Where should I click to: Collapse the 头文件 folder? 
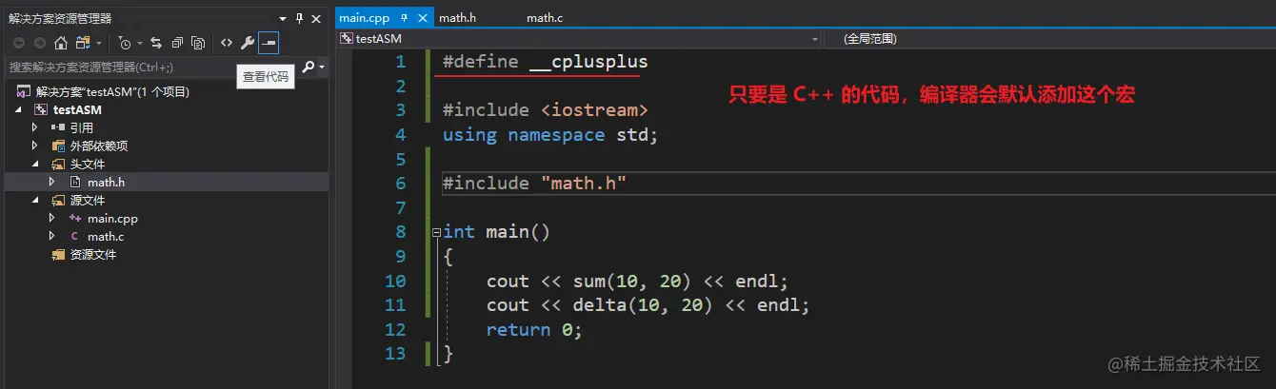pos(35,164)
